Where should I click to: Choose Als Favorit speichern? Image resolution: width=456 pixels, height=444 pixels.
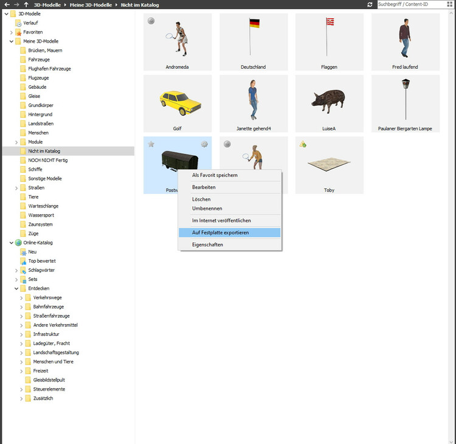click(230, 175)
